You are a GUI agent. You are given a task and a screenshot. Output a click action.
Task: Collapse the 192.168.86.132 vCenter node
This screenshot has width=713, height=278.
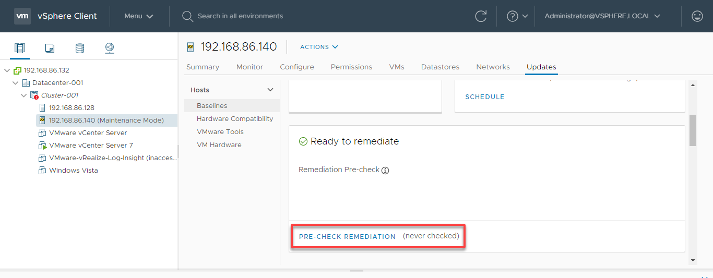pos(7,70)
